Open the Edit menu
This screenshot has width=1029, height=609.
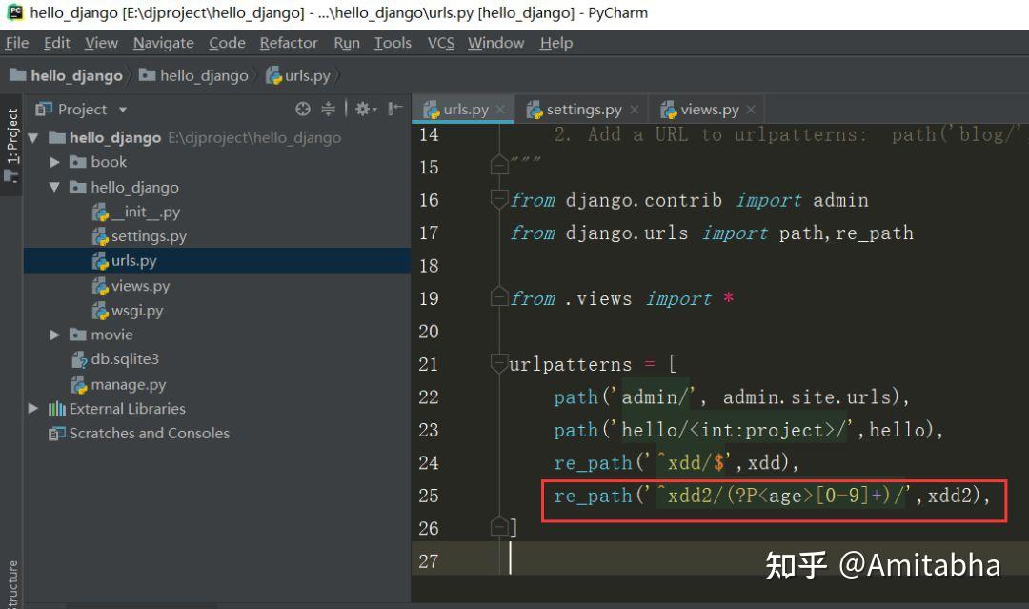tap(56, 43)
